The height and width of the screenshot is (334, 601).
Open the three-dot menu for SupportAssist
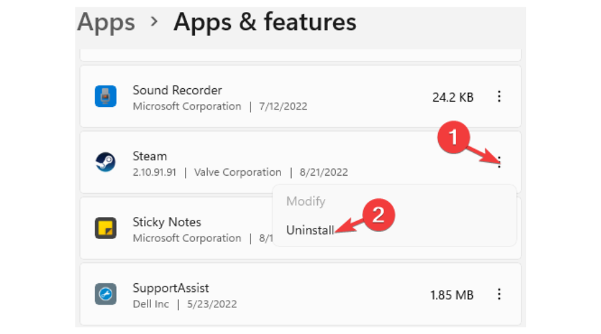pyautogui.click(x=499, y=294)
